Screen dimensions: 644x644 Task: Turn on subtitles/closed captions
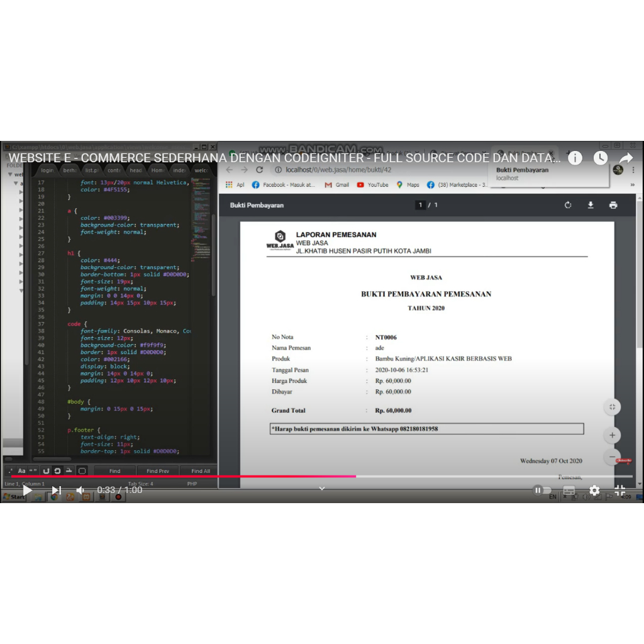pyautogui.click(x=569, y=490)
